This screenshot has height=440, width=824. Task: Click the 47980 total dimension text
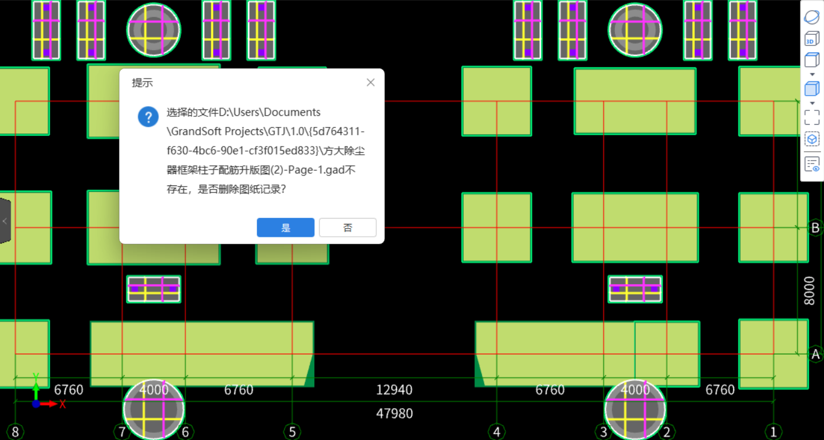tap(395, 413)
